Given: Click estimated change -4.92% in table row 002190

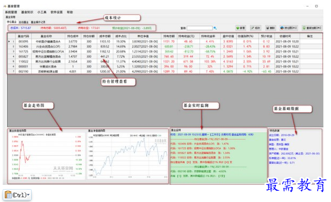Looking at the screenshot, I should [247, 72].
